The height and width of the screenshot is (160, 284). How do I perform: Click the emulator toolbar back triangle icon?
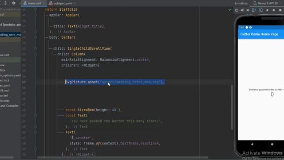tap(267, 10)
